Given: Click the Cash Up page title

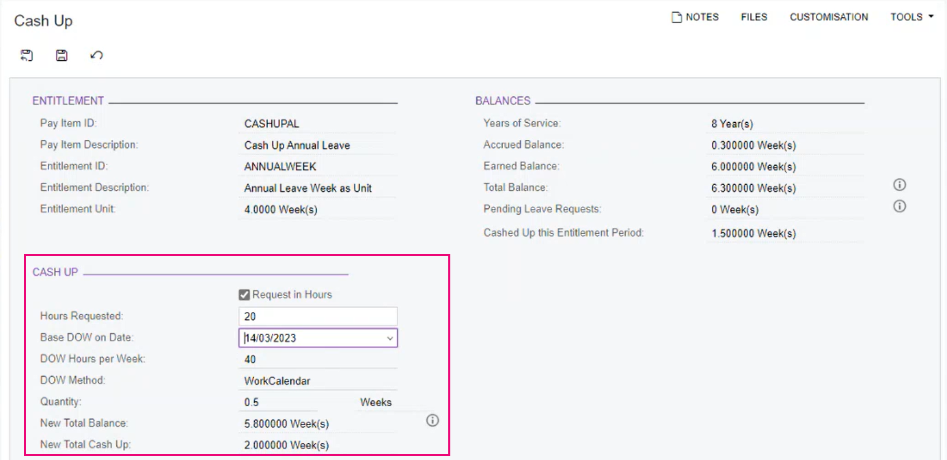Looking at the screenshot, I should 43,21.
